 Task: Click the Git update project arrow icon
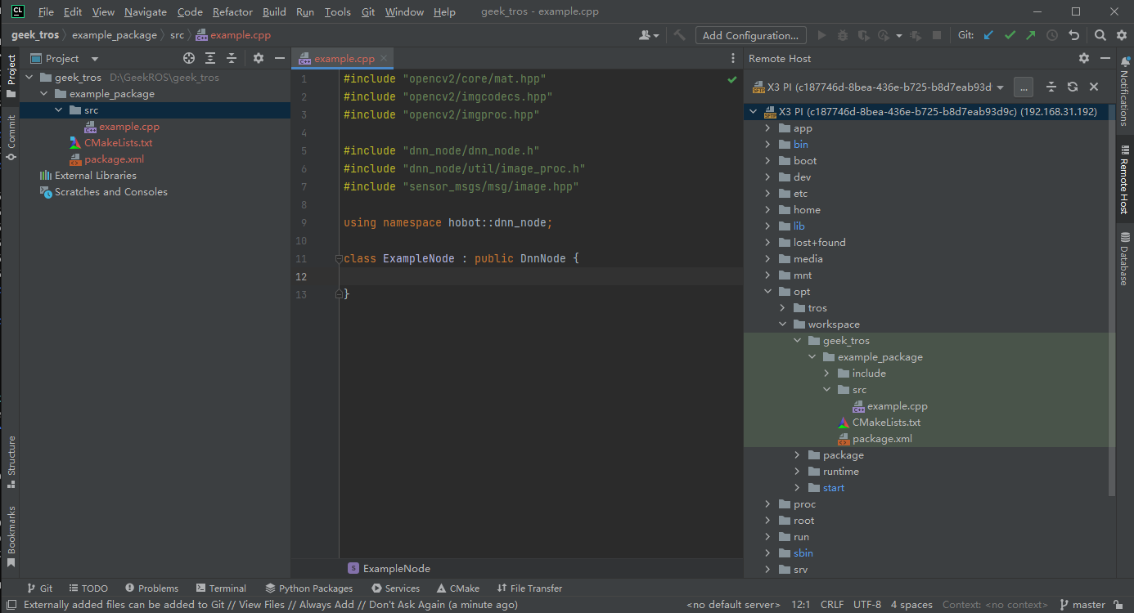[988, 35]
